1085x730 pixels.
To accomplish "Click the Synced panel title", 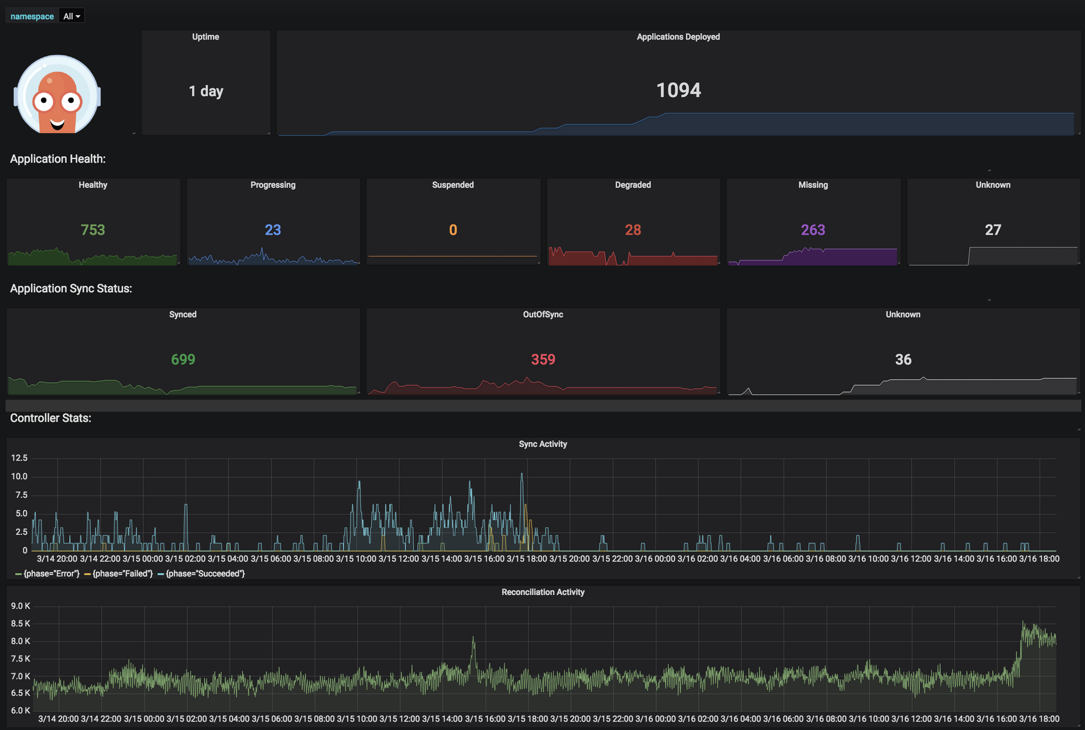I will pyautogui.click(x=183, y=315).
